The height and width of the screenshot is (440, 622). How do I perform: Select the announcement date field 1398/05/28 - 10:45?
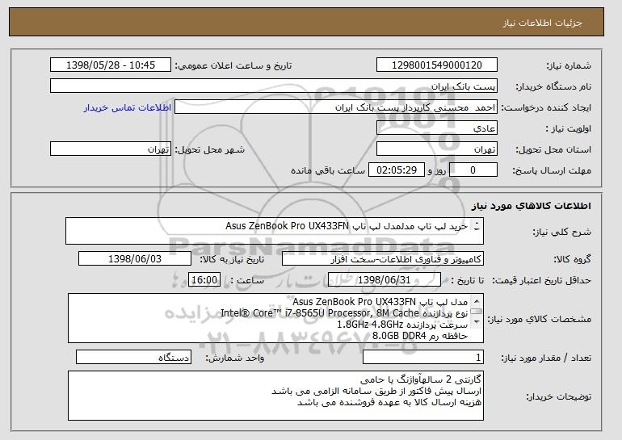click(111, 65)
